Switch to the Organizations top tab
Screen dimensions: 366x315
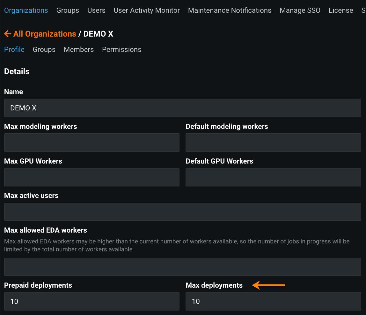[x=26, y=10]
